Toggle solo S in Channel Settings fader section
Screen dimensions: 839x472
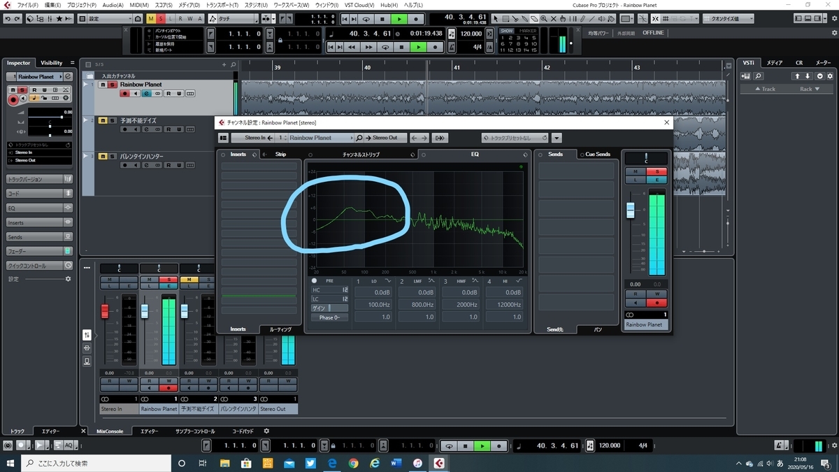pyautogui.click(x=657, y=171)
